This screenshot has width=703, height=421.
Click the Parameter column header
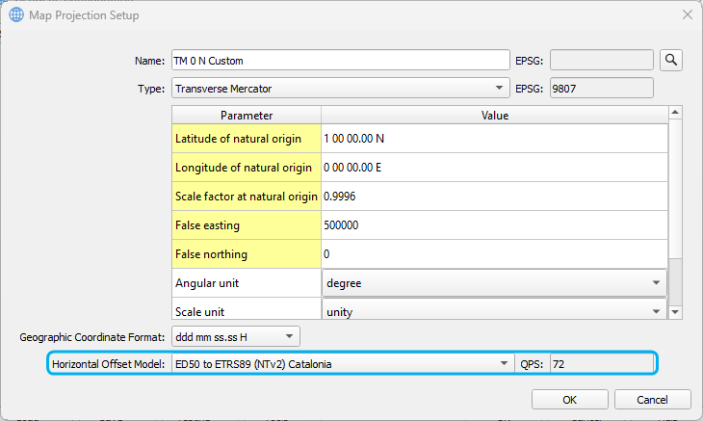coord(247,116)
